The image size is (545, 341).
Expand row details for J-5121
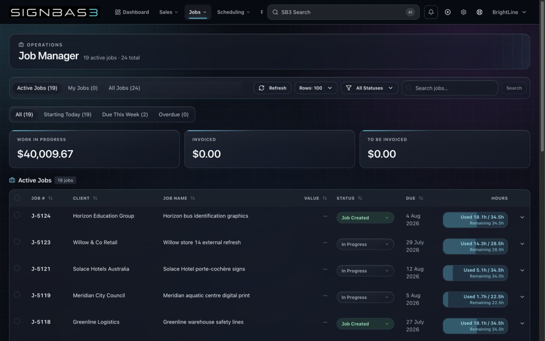[522, 270]
